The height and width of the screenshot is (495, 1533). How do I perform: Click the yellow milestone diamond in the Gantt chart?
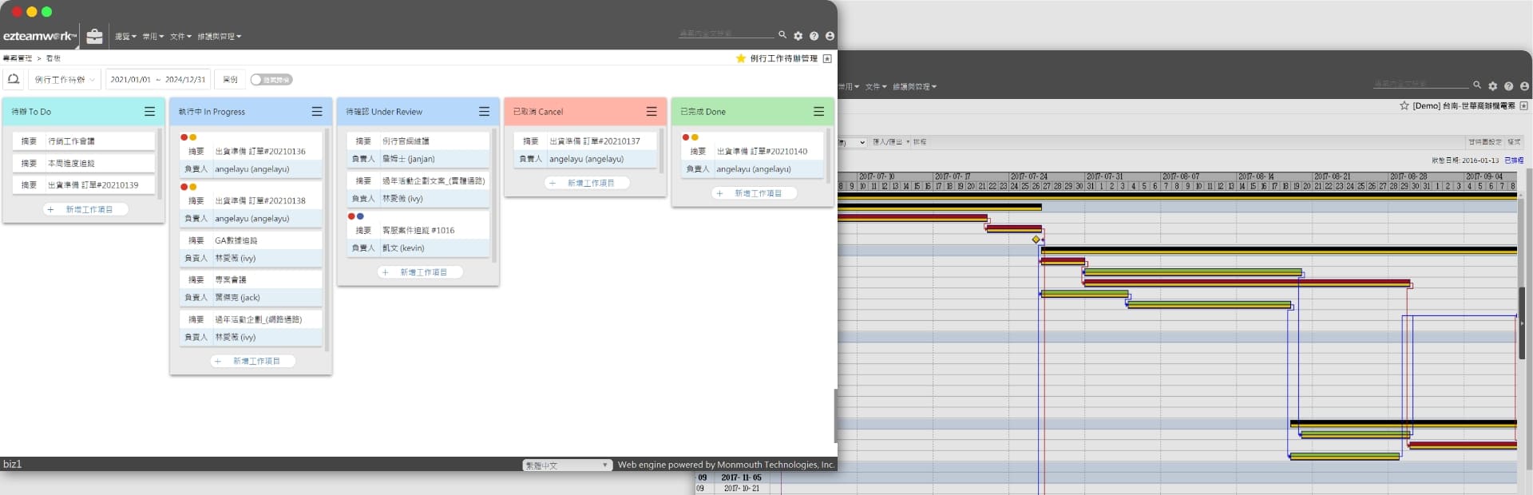(x=1036, y=240)
